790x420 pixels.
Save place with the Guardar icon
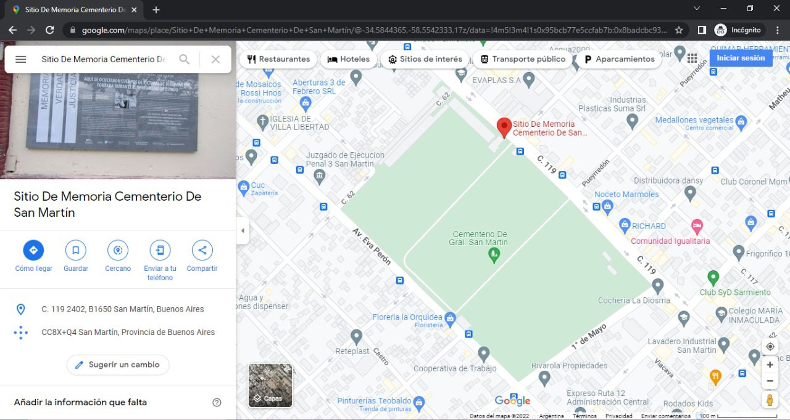75,250
